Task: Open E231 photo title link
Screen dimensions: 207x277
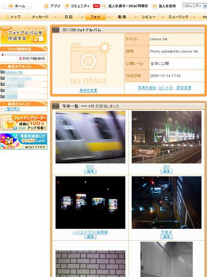Action: pos(90,167)
